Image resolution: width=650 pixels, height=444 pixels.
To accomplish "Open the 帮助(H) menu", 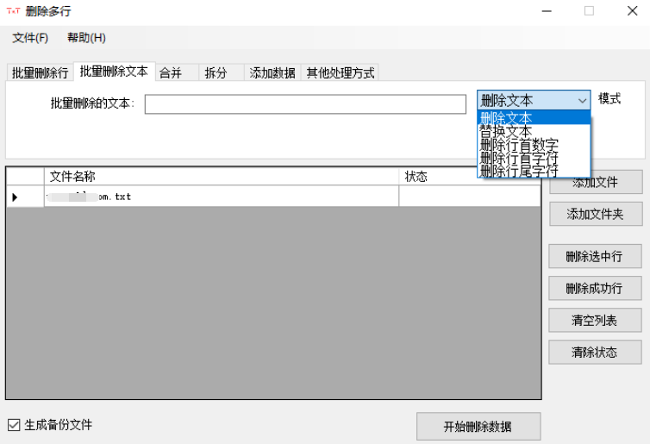I will tap(86, 38).
